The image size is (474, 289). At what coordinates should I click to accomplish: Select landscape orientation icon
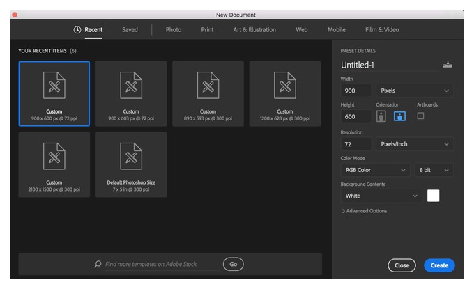coord(399,116)
